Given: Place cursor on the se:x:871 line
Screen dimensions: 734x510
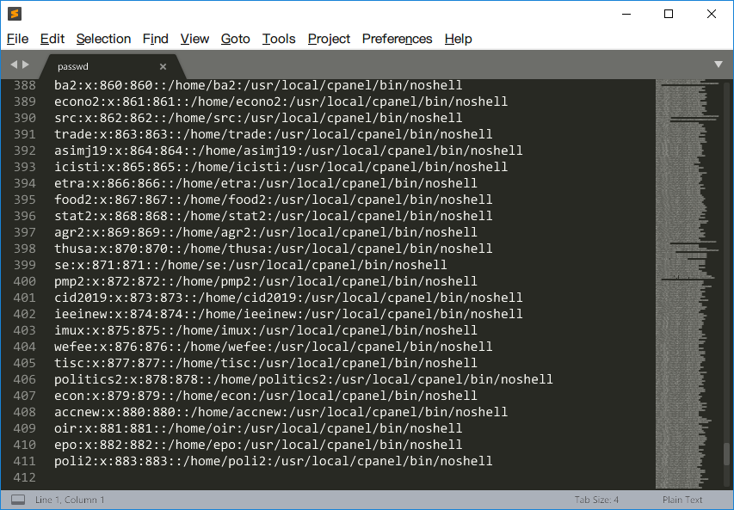Looking at the screenshot, I should [250, 265].
